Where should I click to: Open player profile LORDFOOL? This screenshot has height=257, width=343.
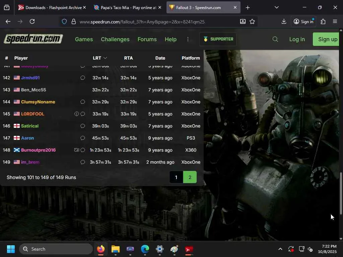[x=32, y=114]
